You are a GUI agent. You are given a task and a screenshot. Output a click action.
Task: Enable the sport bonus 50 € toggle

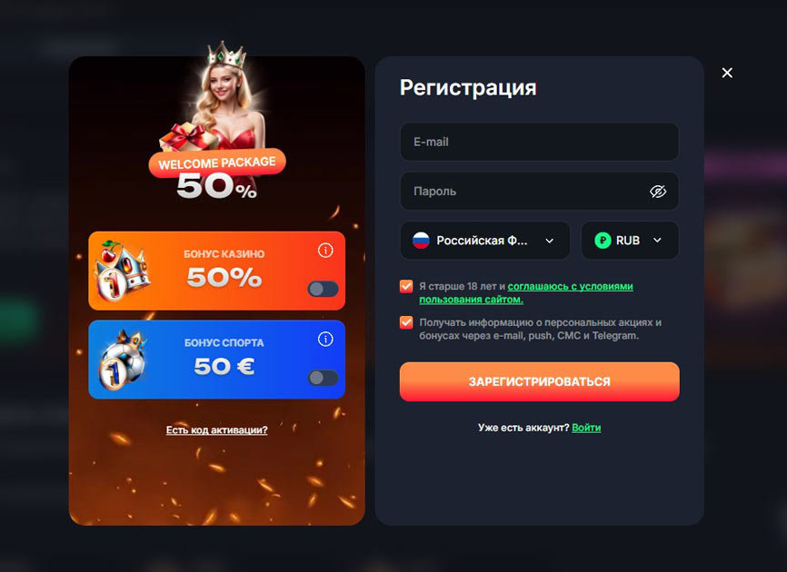coord(323,378)
